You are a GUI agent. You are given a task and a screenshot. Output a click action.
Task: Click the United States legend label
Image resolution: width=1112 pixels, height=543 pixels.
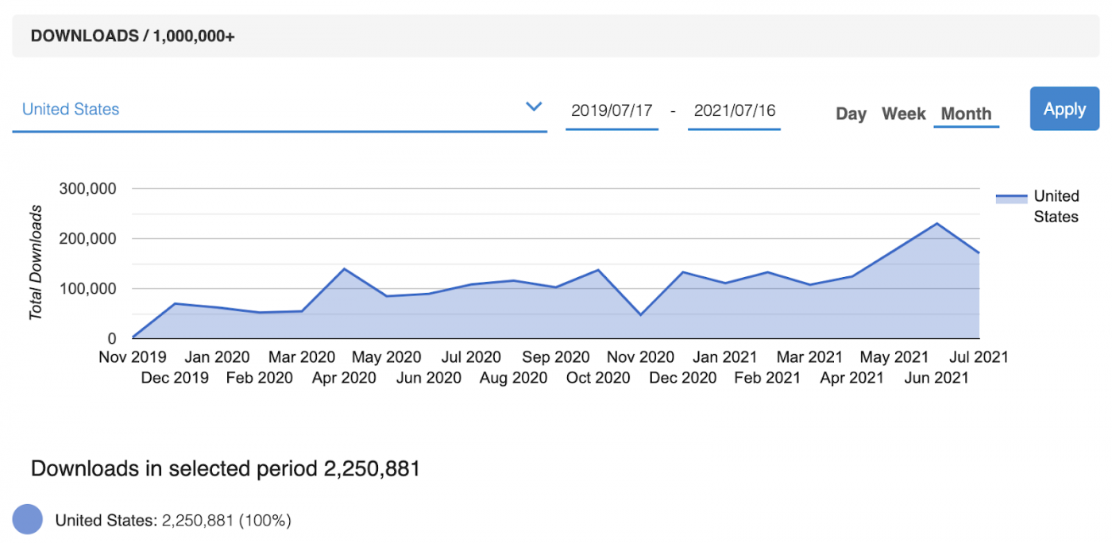[x=1056, y=206]
